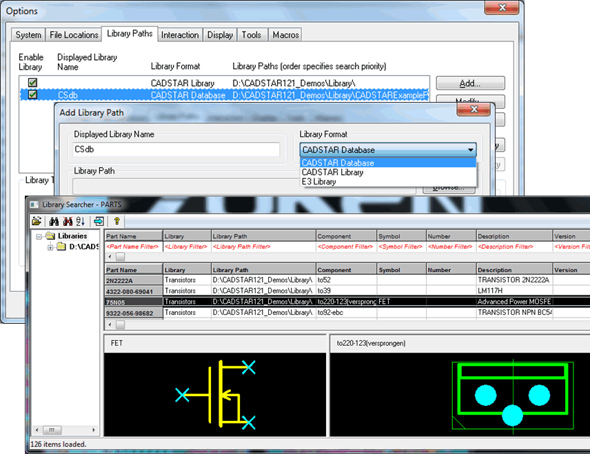Click the Library Searcher window title icon
Viewport: 590px width, 454px height.
pyautogui.click(x=34, y=205)
